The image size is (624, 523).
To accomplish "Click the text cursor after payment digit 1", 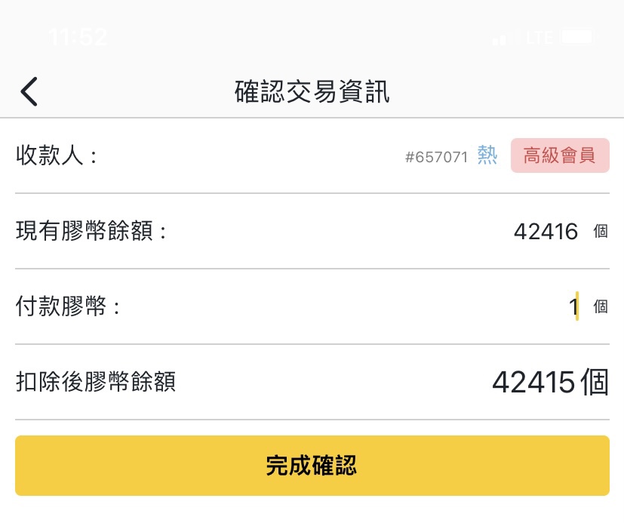I will (x=577, y=306).
